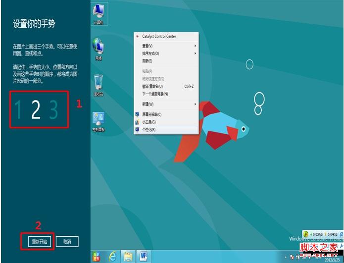Viewport: 344px width, 263px height.
Task: Expand the 新建(W) submenu arrow
Action: pos(195,104)
